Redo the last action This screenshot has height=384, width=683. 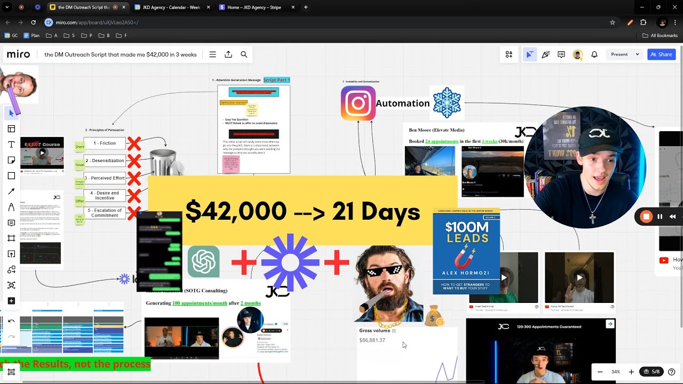[11, 337]
